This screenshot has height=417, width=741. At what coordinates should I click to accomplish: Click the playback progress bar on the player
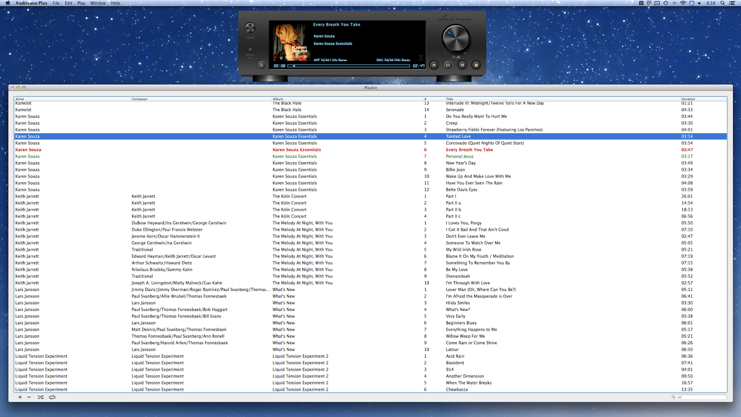click(348, 66)
